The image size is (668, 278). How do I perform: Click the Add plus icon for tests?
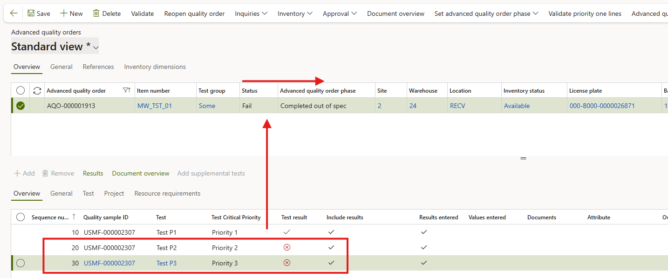point(17,173)
